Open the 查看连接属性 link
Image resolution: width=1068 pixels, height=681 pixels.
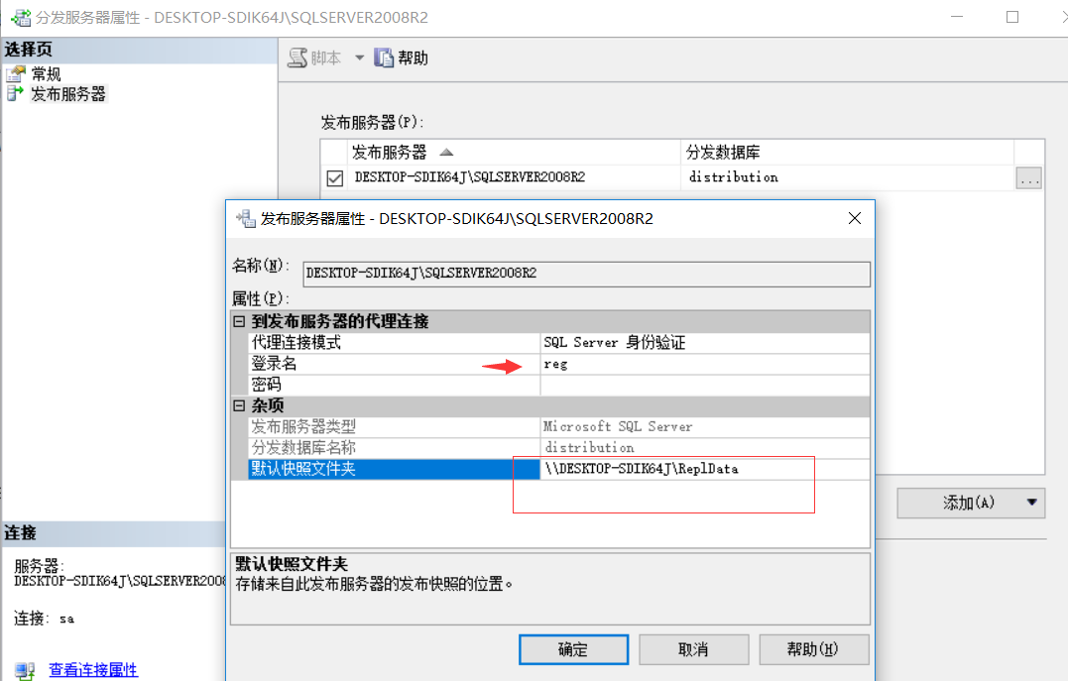(x=93, y=670)
